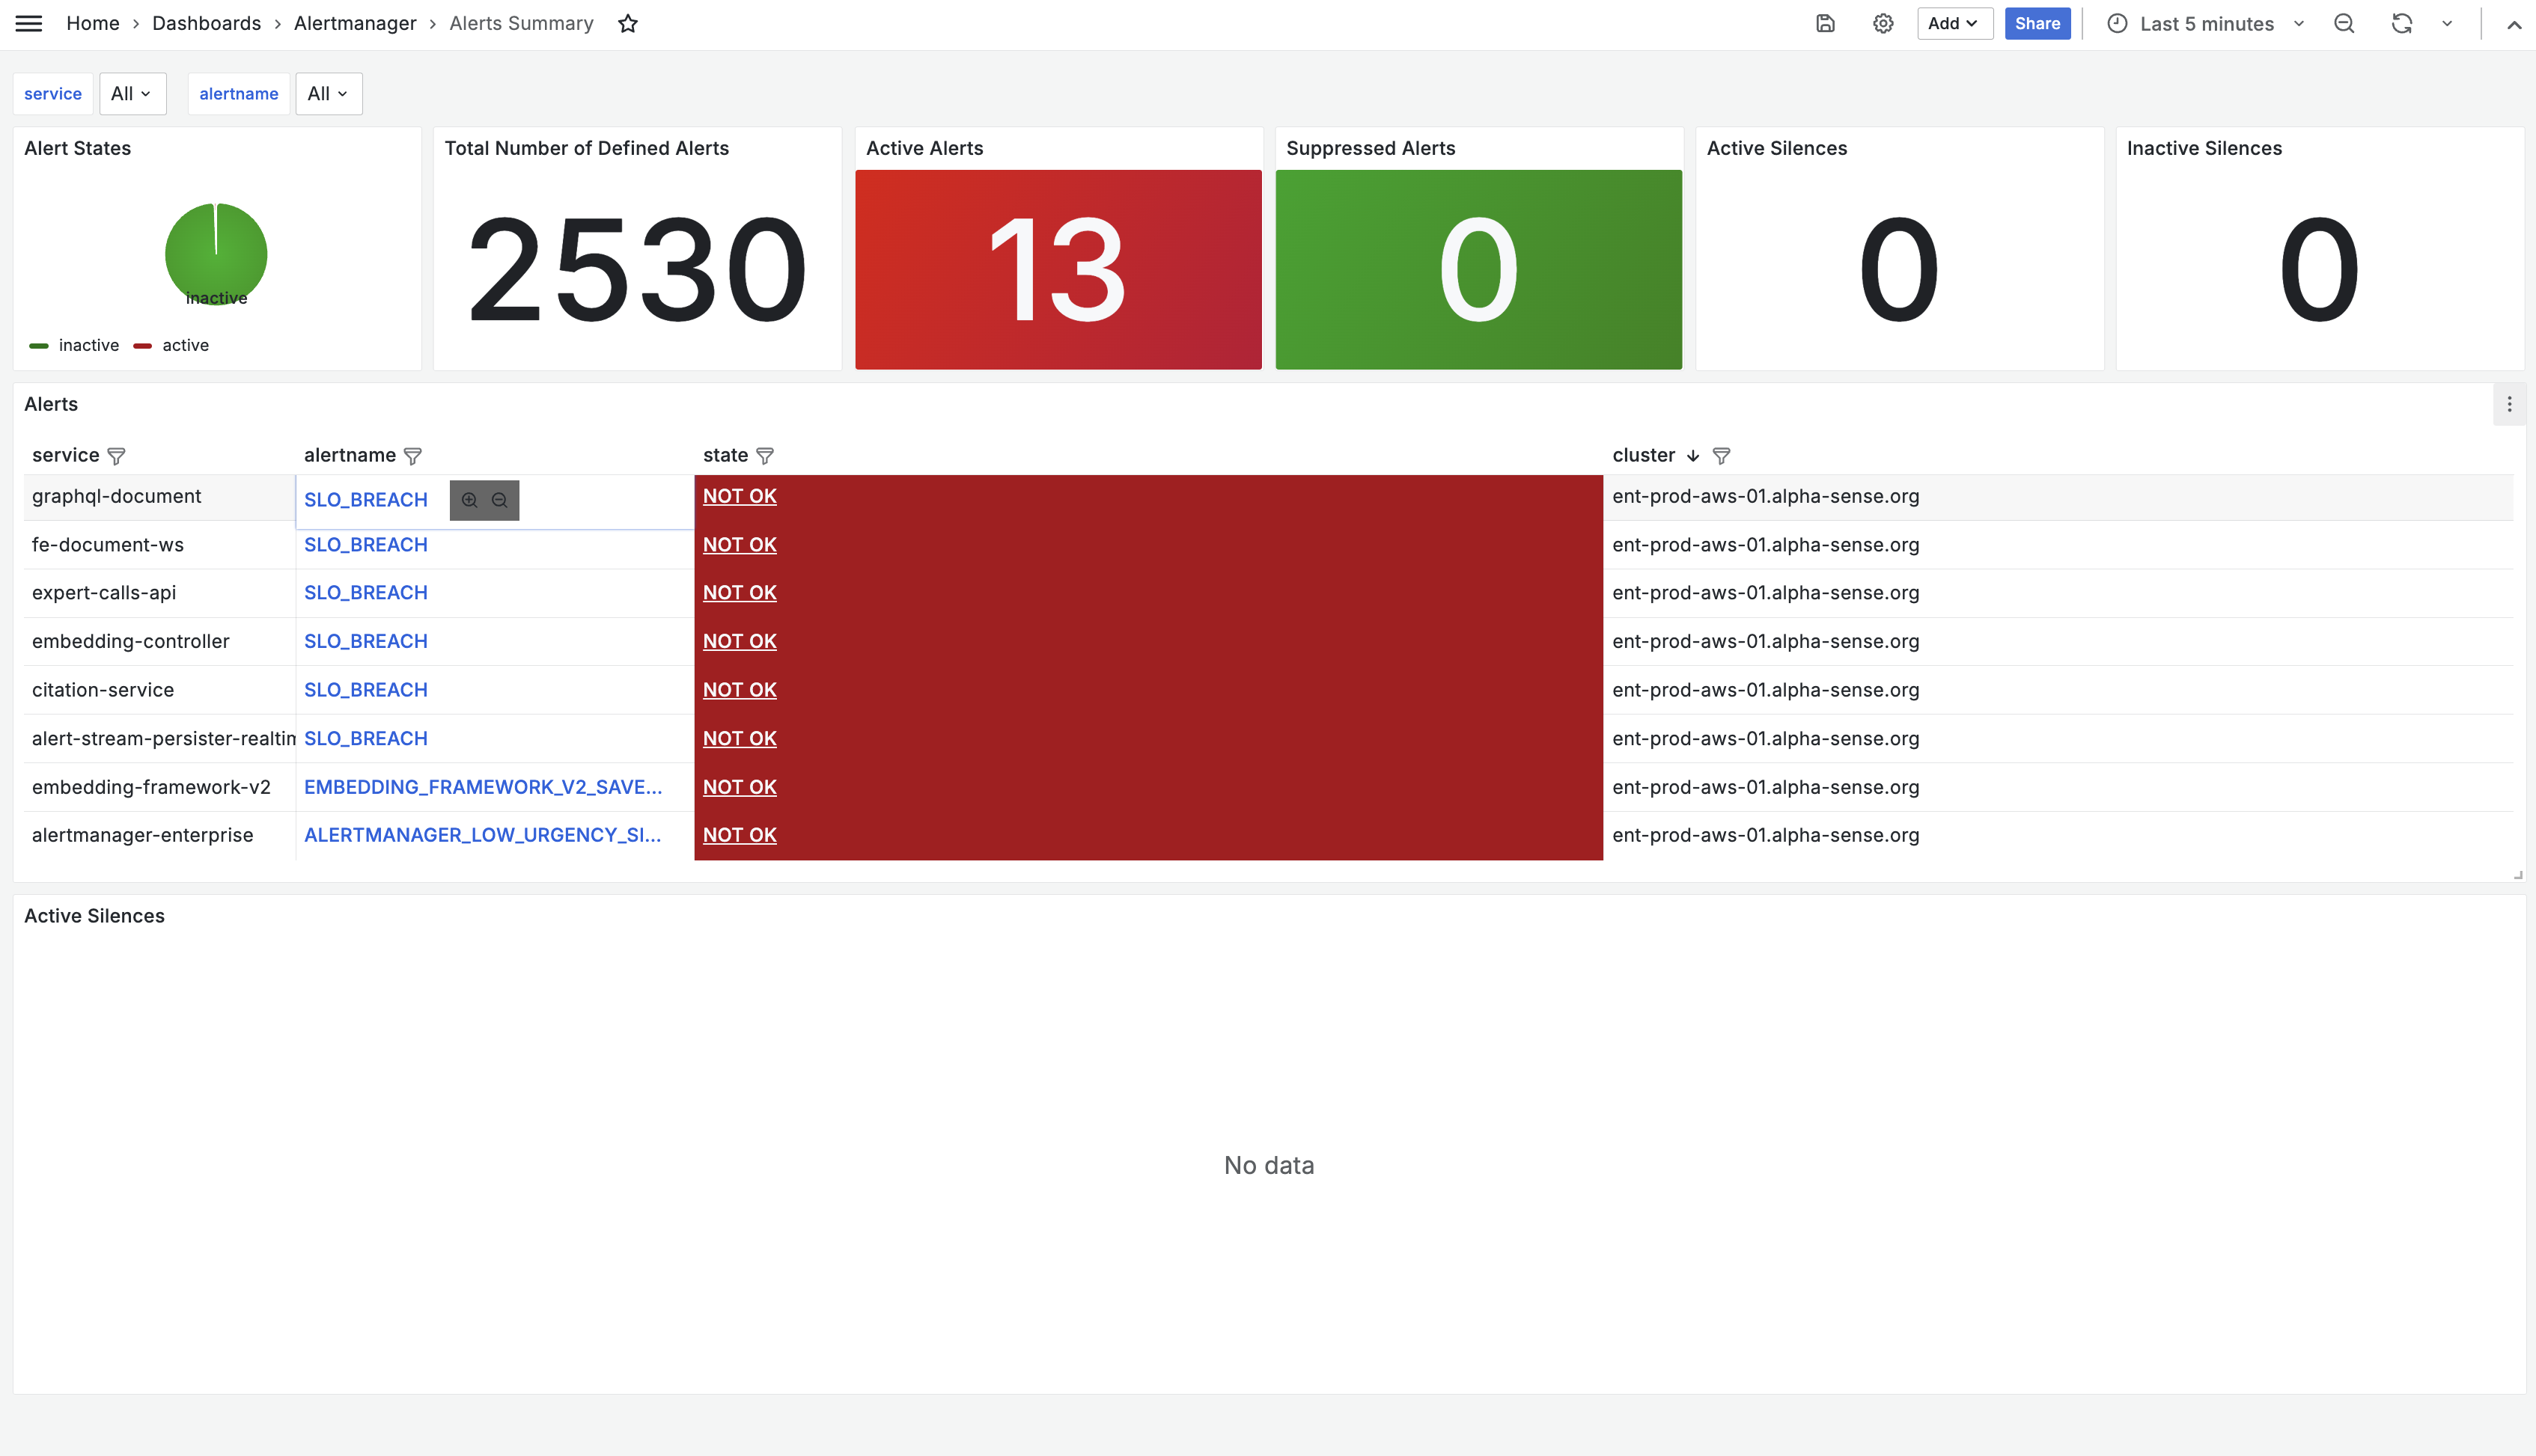Open the Add dropdown
This screenshot has width=2536, height=1456.
point(1954,23)
